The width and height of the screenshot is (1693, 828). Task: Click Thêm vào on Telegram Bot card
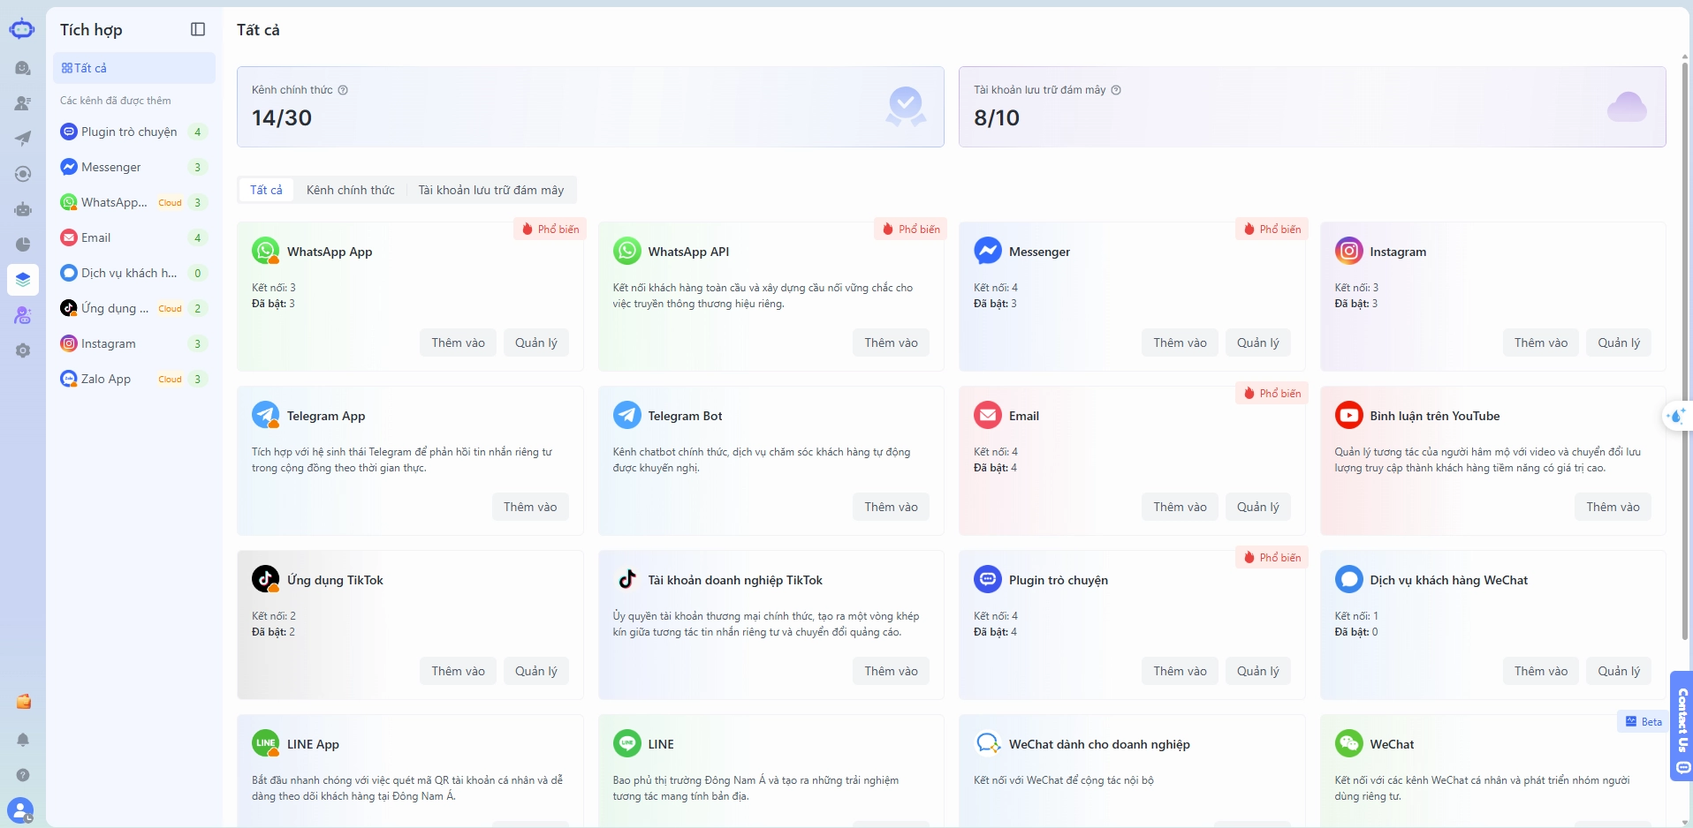point(891,507)
